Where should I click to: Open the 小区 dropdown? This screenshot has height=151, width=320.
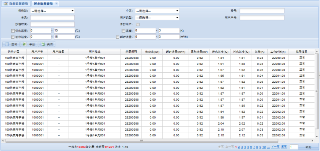[x=157, y=11]
